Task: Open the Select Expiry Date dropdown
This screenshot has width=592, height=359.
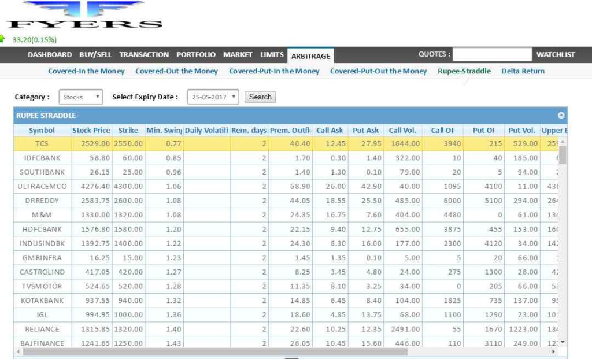Action: click(213, 97)
